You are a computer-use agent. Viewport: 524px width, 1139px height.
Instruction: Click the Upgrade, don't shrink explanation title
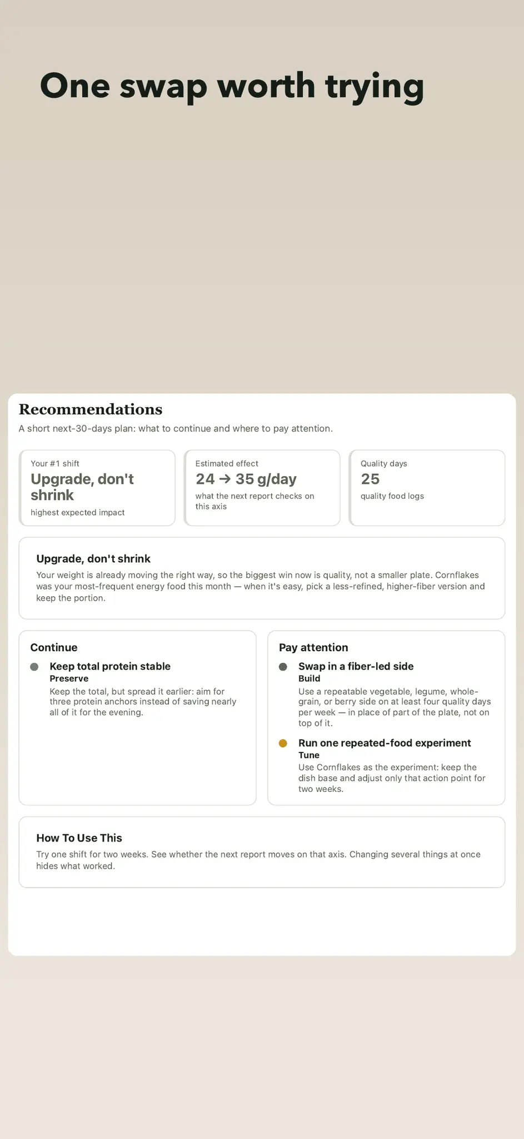tap(93, 559)
